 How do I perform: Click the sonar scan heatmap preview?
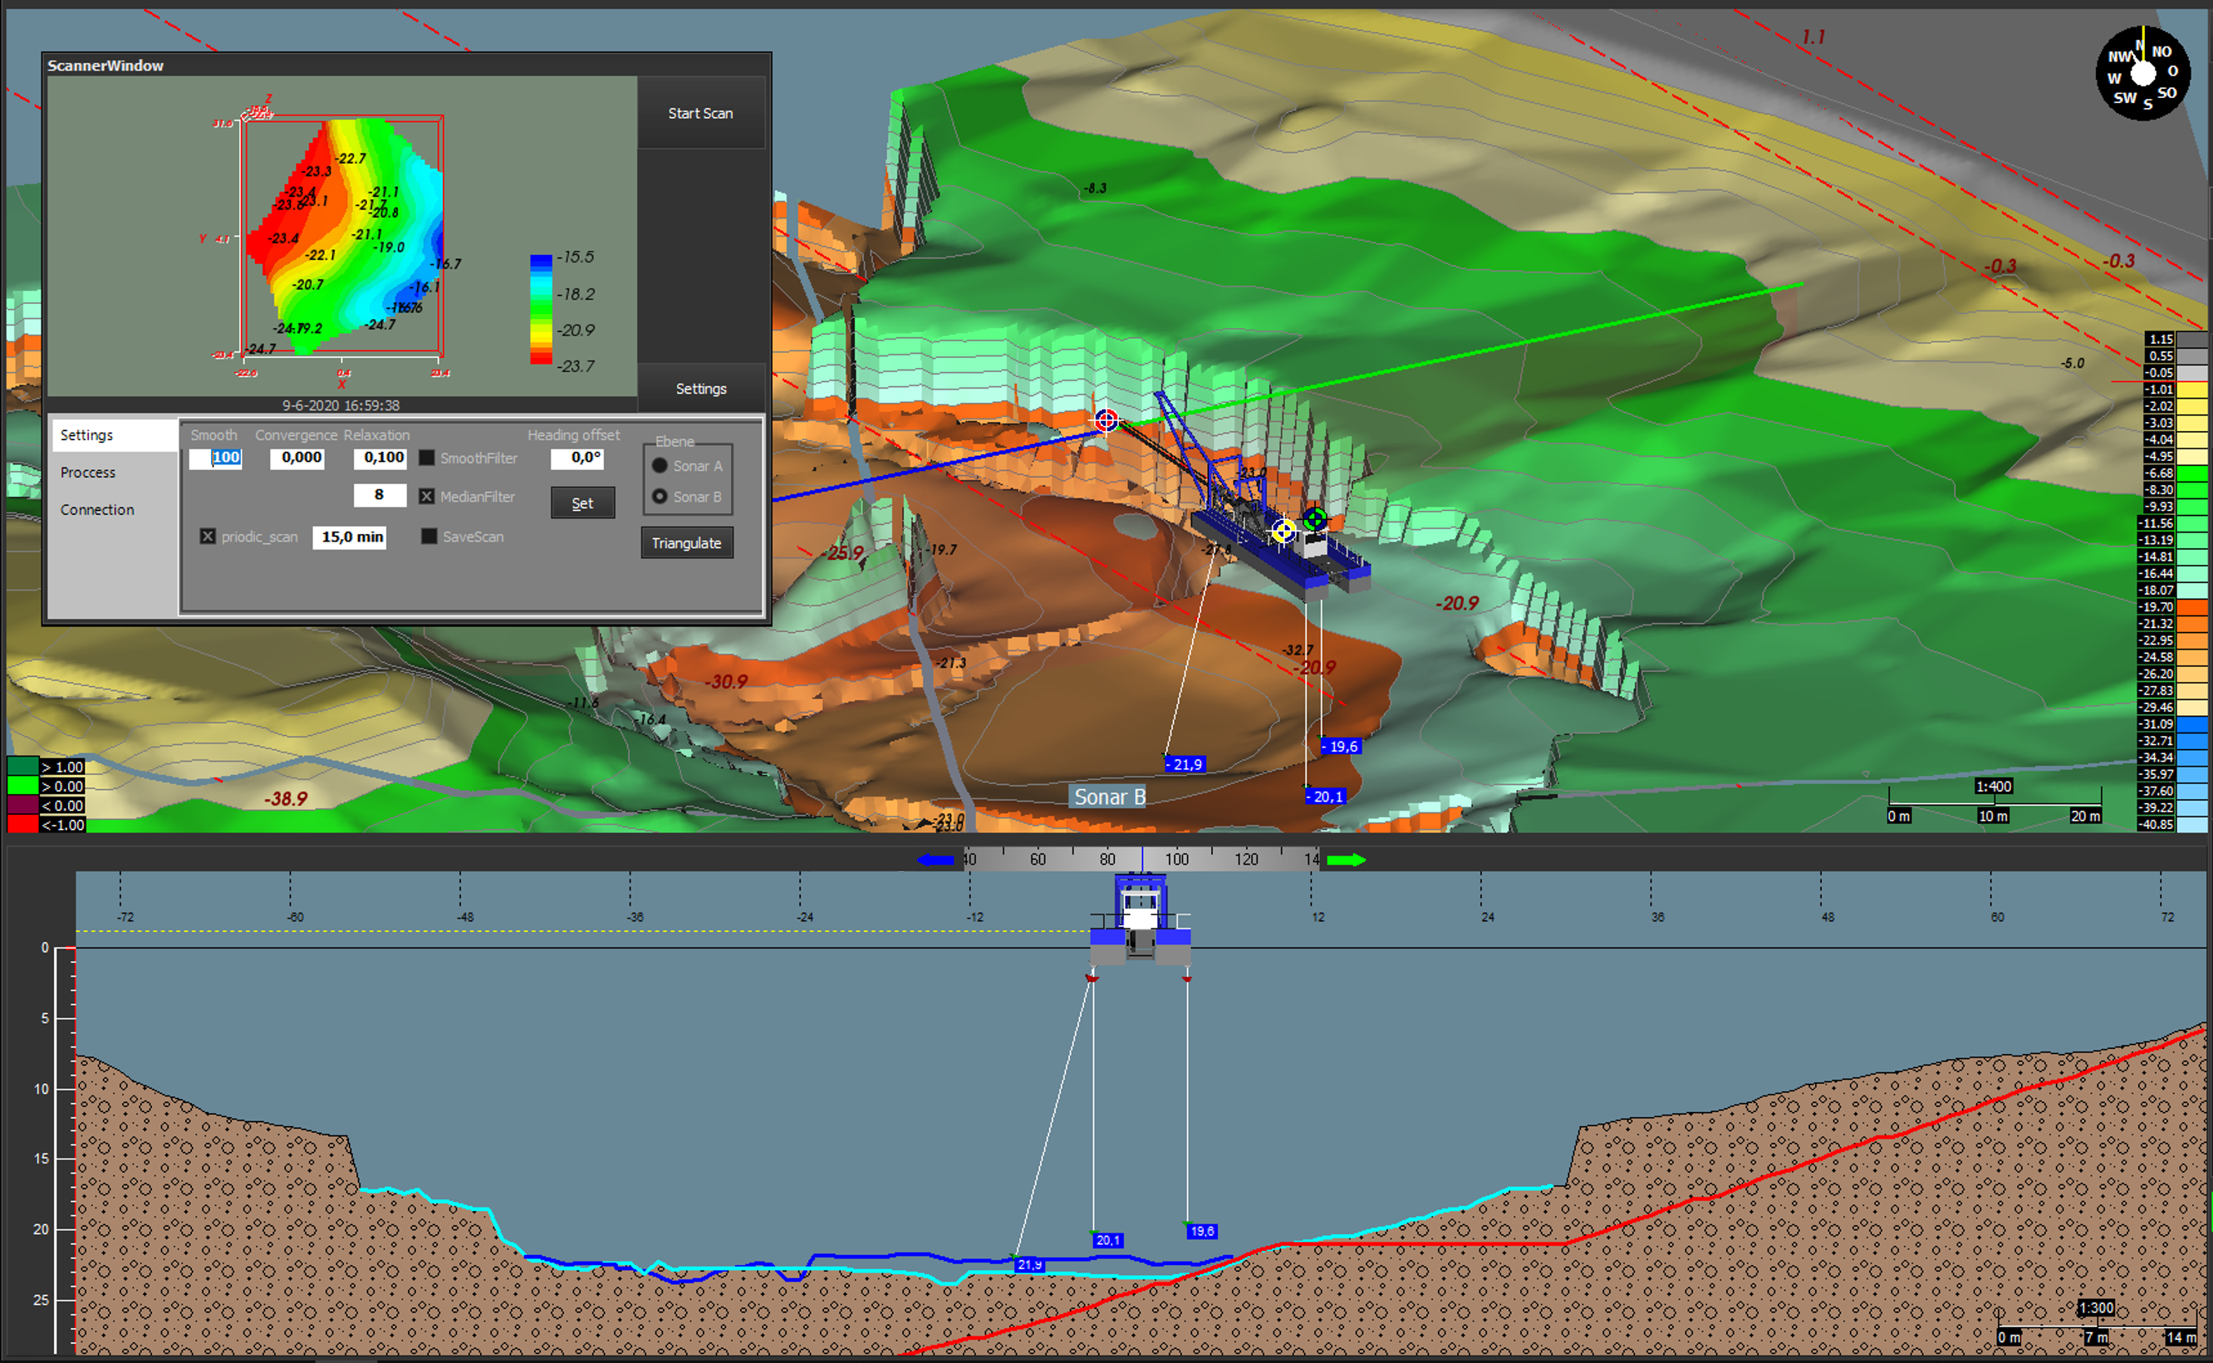pos(345,236)
